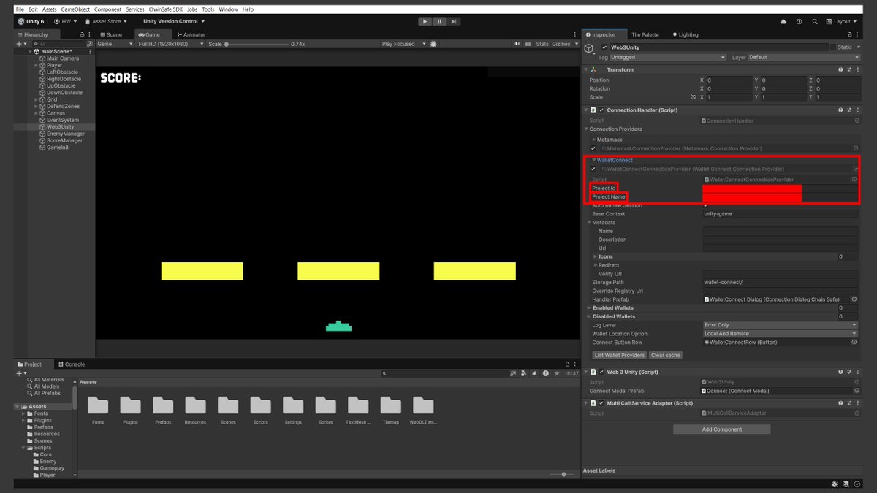Expand the Grid object in Hierarchy

pos(36,99)
